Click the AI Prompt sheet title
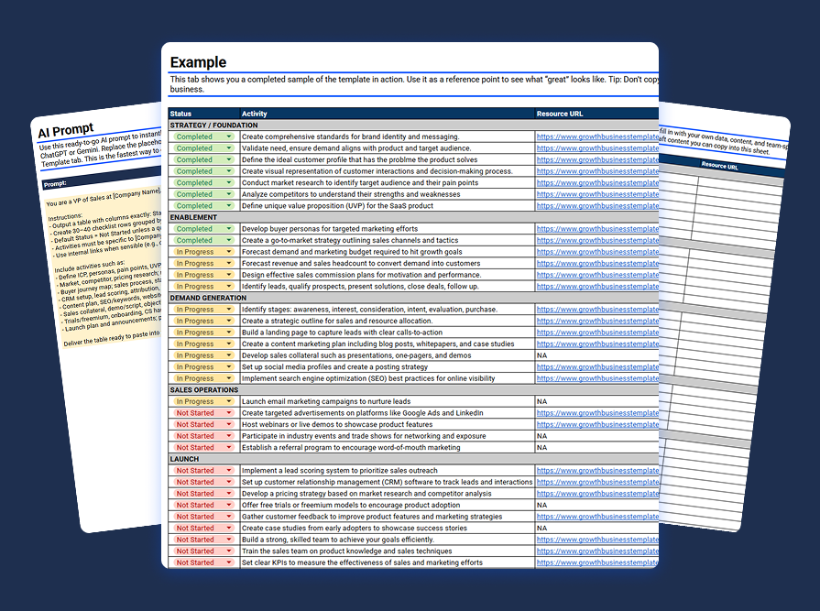This screenshot has width=820, height=611. coord(66,131)
